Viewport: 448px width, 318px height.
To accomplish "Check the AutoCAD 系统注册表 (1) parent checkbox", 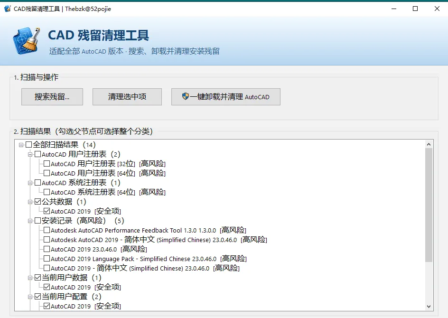I will coord(37,183).
